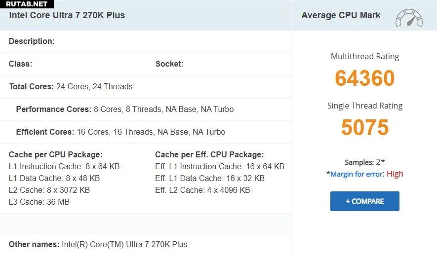437x255 pixels.
Task: Click the Performance Cores row
Action: [x=125, y=109]
